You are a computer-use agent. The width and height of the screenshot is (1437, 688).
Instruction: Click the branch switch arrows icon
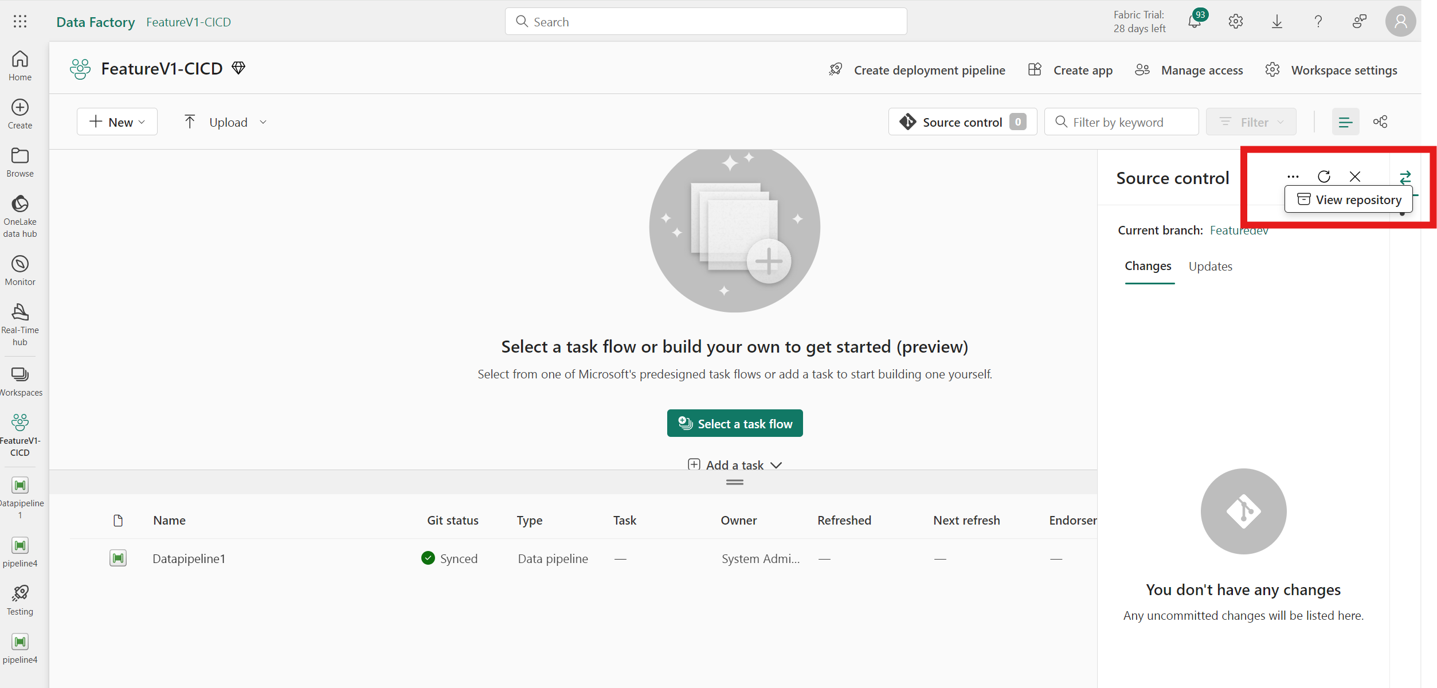[x=1405, y=177]
